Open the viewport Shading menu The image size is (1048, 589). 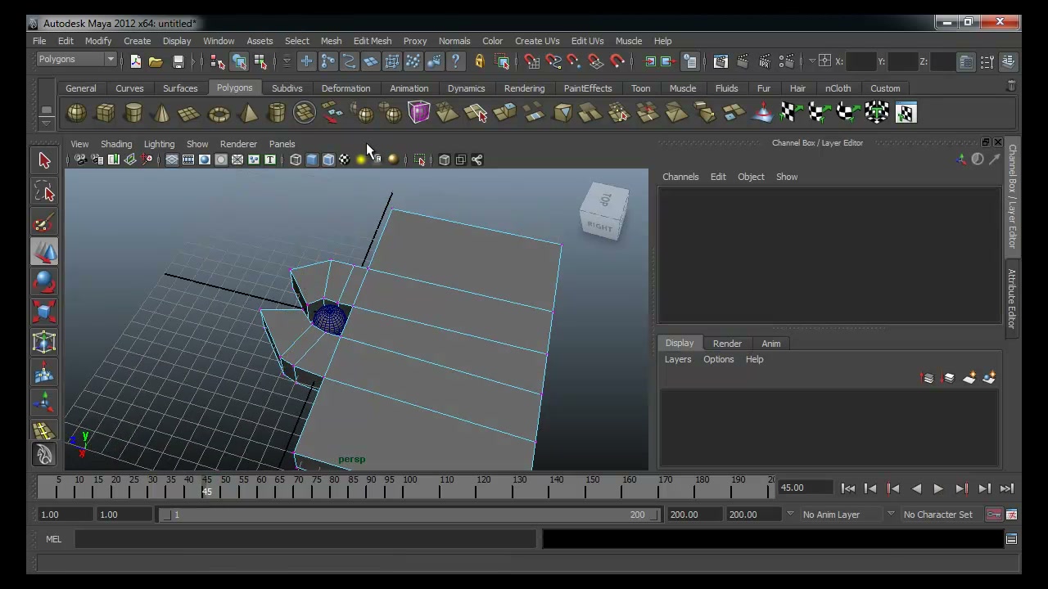click(x=116, y=144)
